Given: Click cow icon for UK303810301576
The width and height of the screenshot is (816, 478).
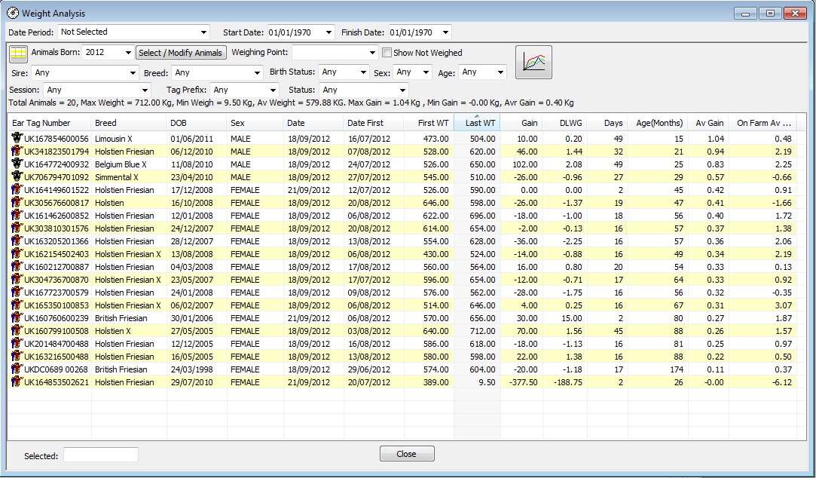Looking at the screenshot, I should point(17,228).
